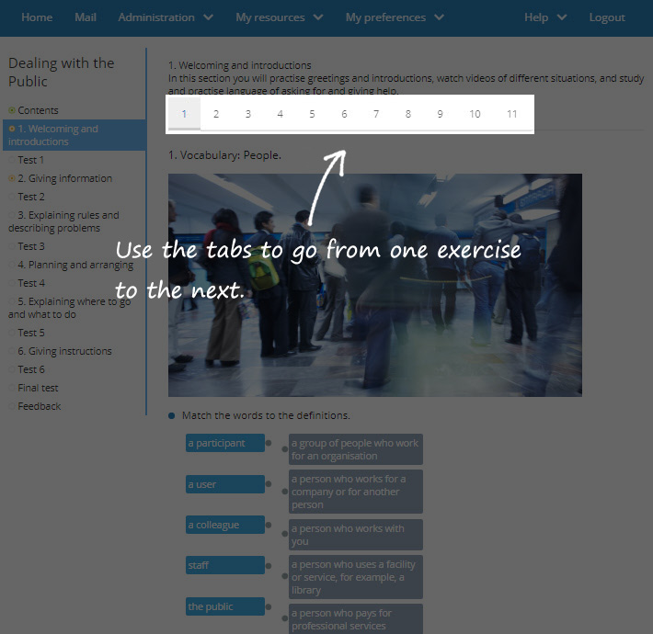
Task: Select the 'a person who works with you' definition
Action: (x=355, y=535)
